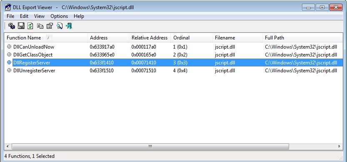
Task: Click the Exit door toolbar icon
Action: pos(69,26)
